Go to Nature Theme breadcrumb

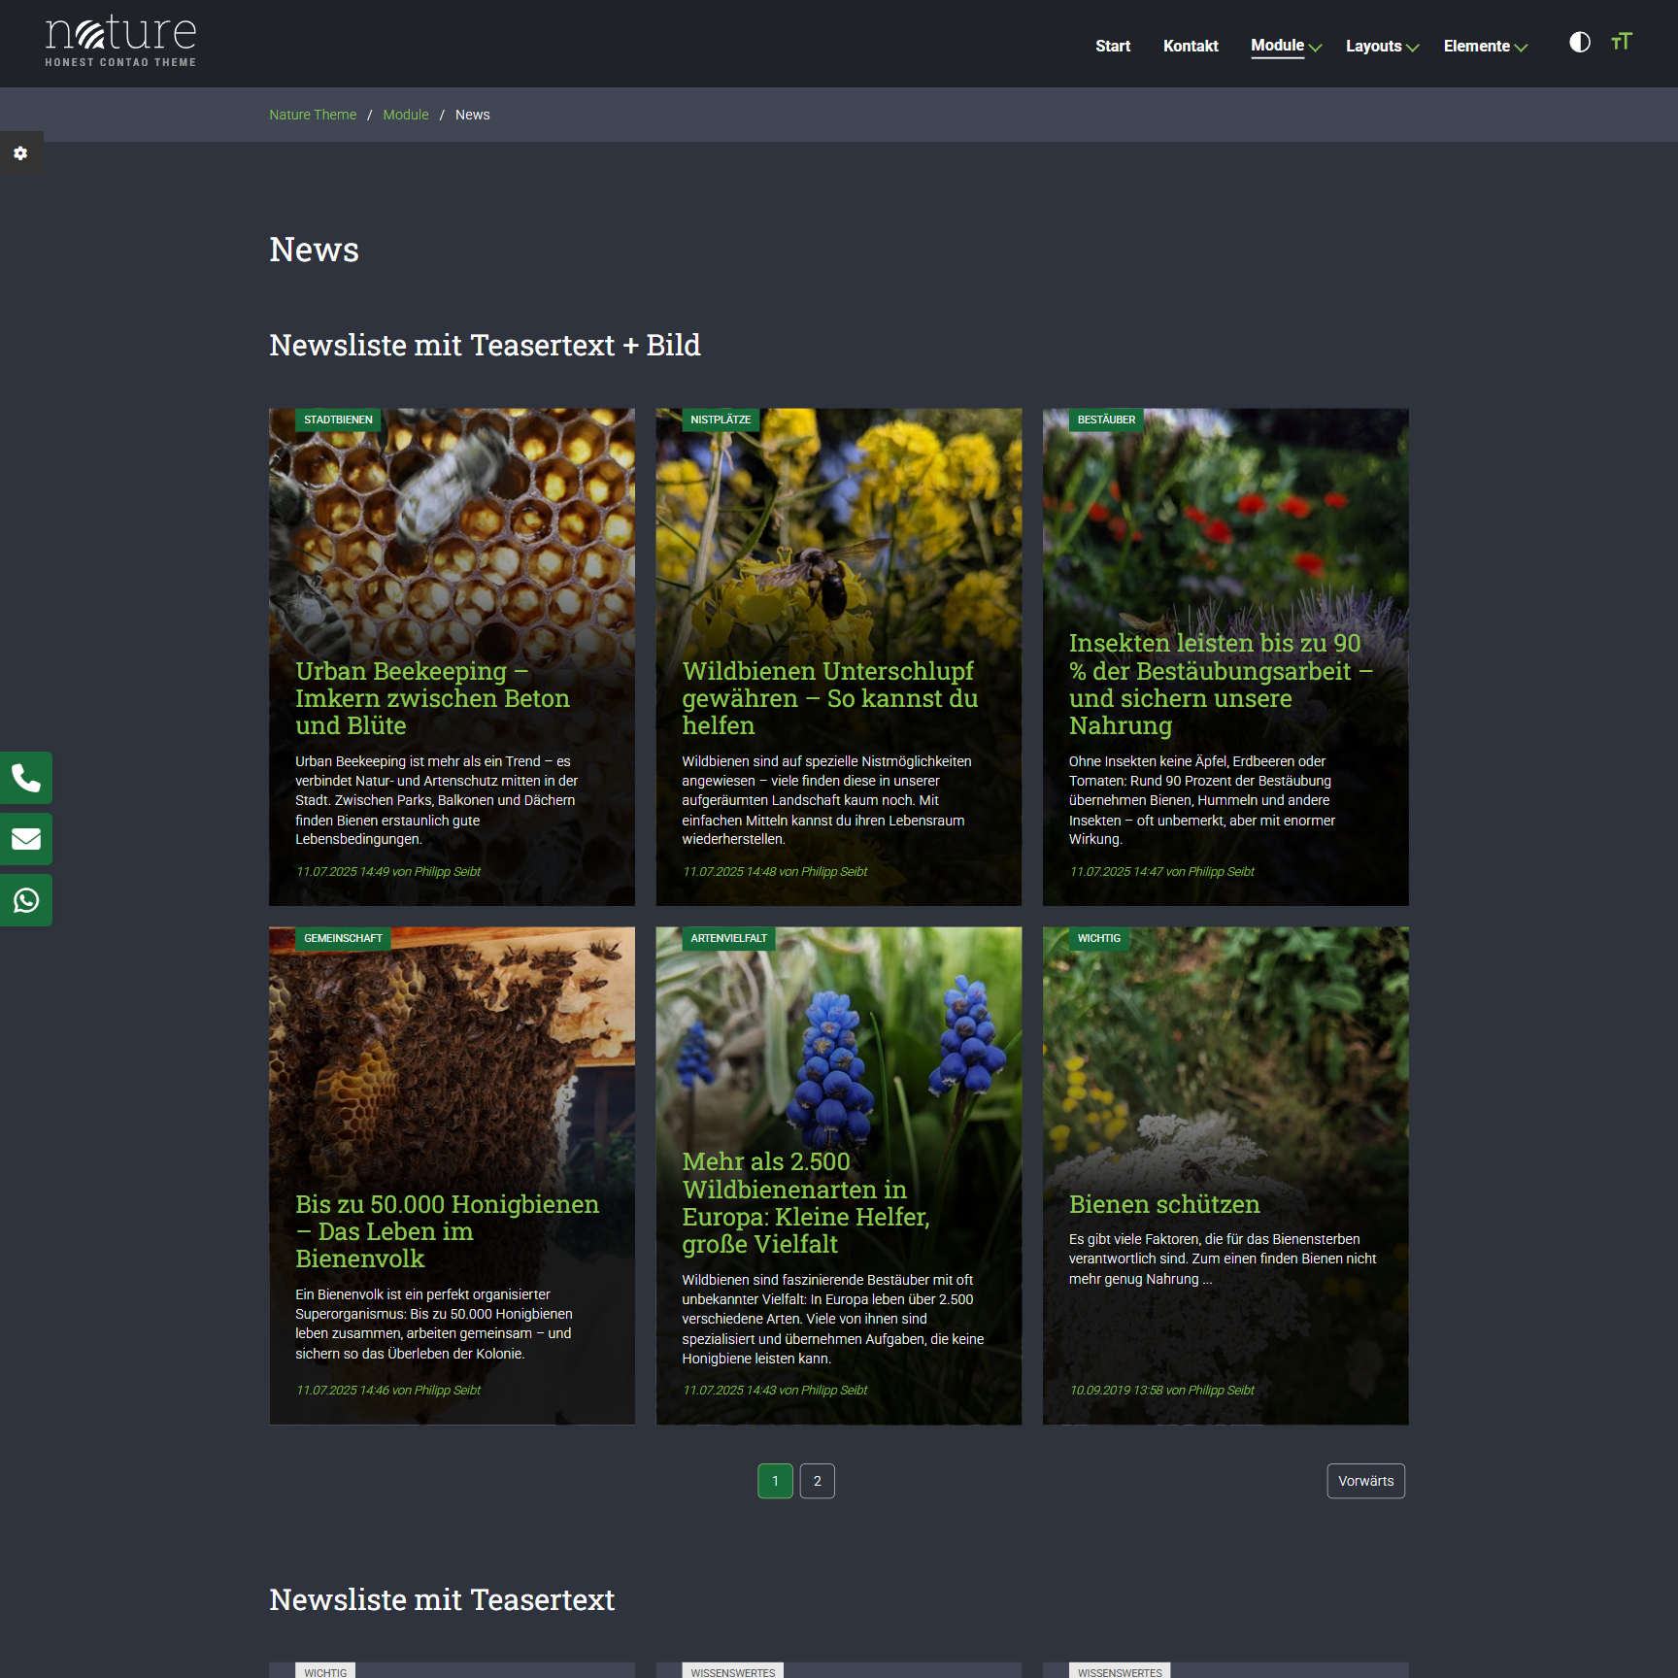pos(313,115)
